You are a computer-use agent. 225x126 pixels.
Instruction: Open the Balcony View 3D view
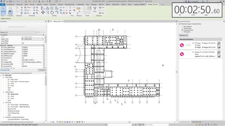[x=12, y=109]
